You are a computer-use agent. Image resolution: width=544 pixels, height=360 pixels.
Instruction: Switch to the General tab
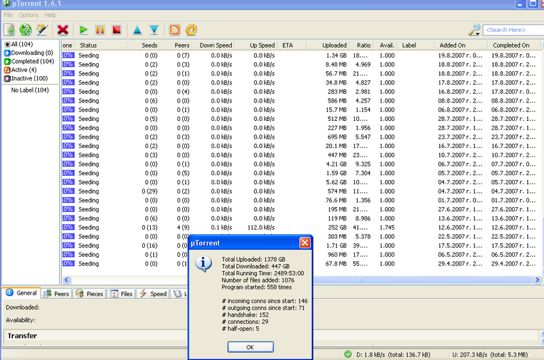[x=21, y=293]
